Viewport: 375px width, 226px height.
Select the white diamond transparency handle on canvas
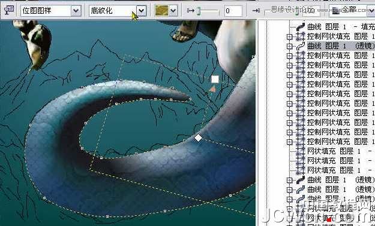[198, 138]
